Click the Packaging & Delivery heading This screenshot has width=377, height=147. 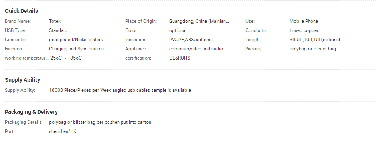point(31,112)
